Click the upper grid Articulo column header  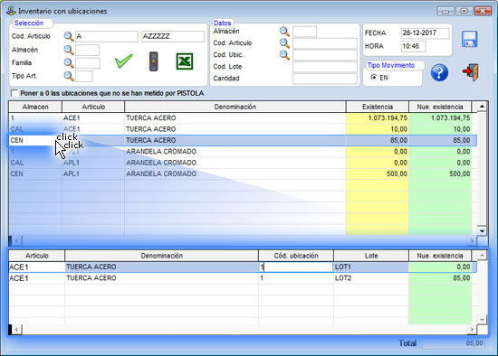pyautogui.click(x=93, y=107)
